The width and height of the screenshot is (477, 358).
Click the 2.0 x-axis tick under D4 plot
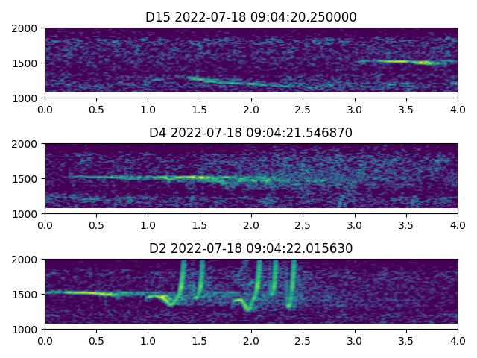point(251,224)
